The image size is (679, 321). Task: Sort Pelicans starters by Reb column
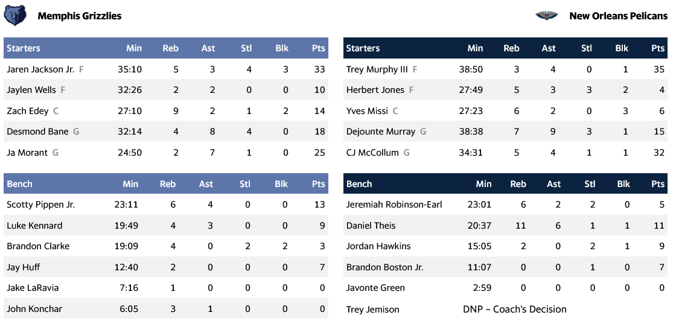click(511, 48)
